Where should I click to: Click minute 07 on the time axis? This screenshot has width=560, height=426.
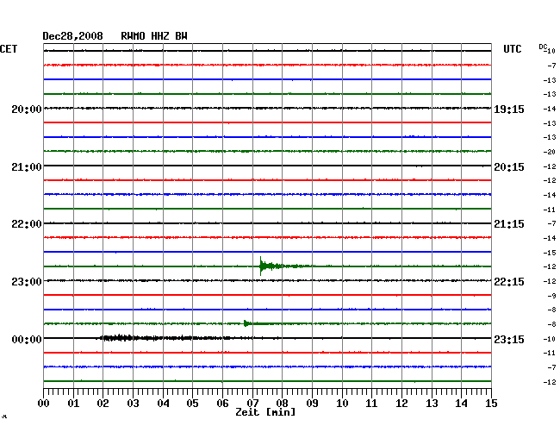point(252,403)
